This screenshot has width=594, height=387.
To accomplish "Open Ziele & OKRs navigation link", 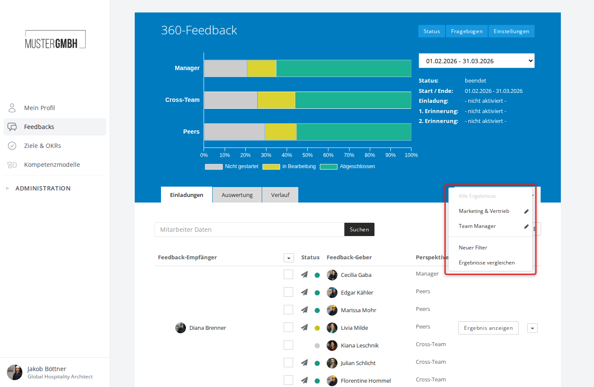I will pos(55,146).
